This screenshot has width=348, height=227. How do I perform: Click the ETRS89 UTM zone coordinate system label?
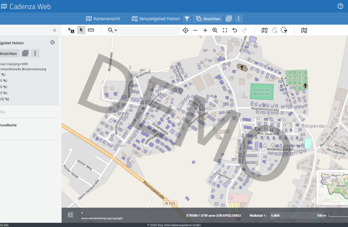(x=214, y=215)
